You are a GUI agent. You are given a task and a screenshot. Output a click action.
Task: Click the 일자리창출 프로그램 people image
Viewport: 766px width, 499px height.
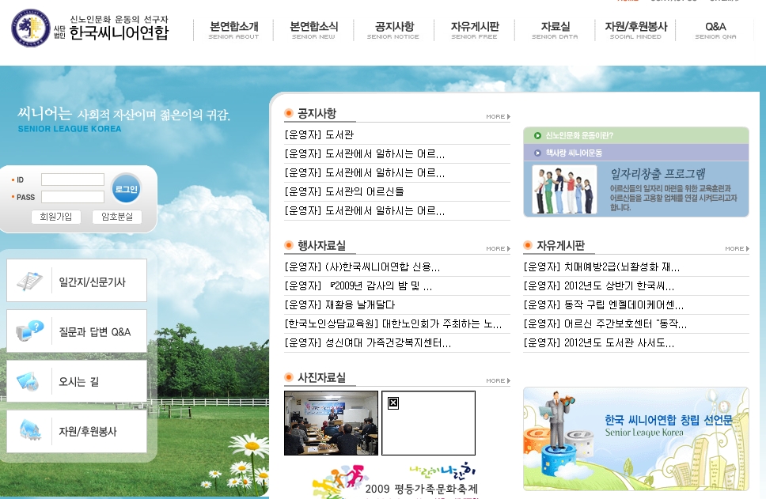pyautogui.click(x=564, y=190)
